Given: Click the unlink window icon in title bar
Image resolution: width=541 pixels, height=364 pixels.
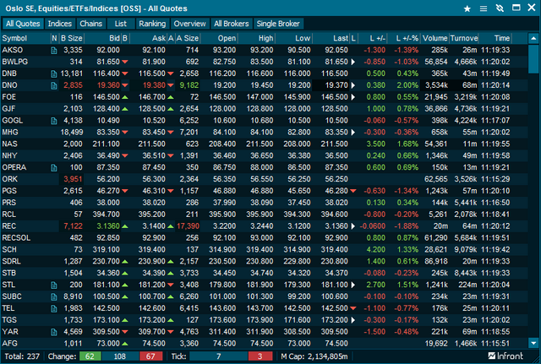Looking at the screenshot, I should coord(500,8).
